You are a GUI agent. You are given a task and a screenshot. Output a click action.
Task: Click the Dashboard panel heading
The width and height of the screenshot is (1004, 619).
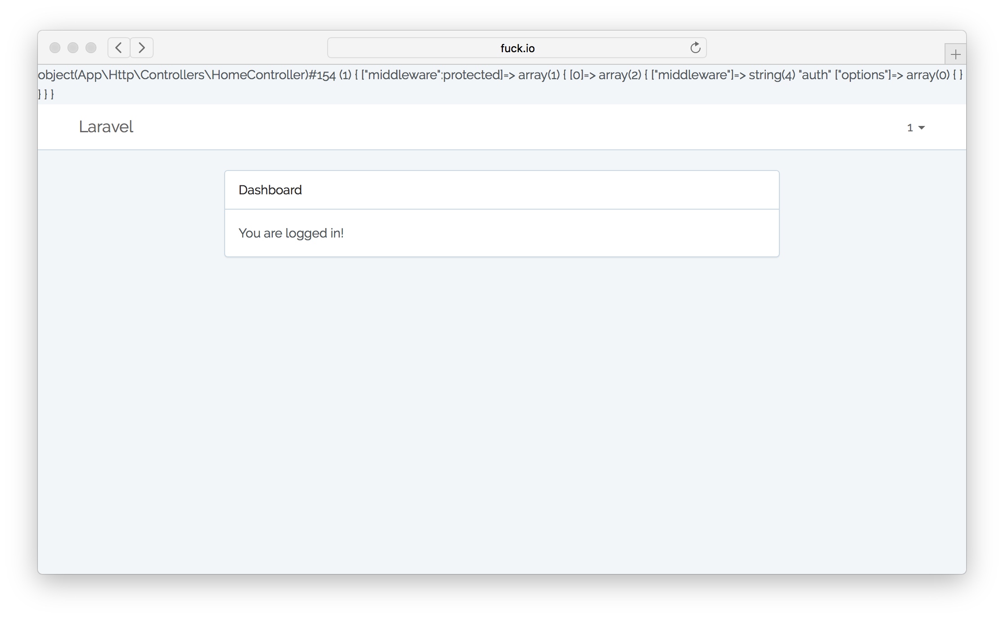pos(270,190)
